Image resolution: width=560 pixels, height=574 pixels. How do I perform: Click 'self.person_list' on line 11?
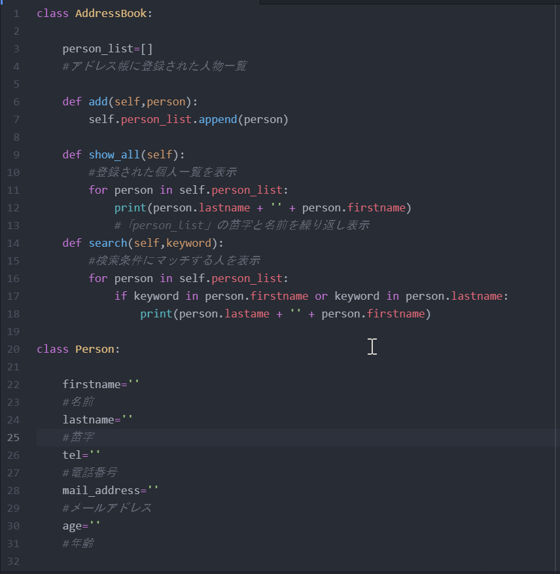[x=231, y=190]
